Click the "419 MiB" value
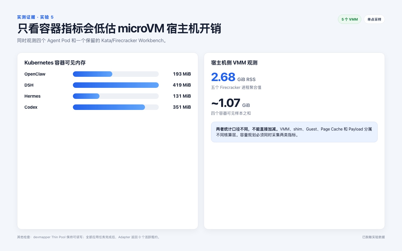Viewport: 402px width, 251px height. pyautogui.click(x=182, y=85)
